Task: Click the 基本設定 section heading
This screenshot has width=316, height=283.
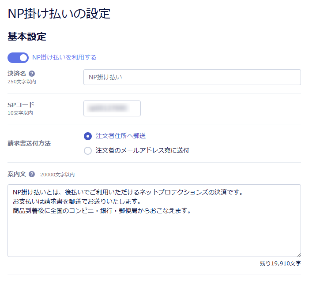Action: 27,37
